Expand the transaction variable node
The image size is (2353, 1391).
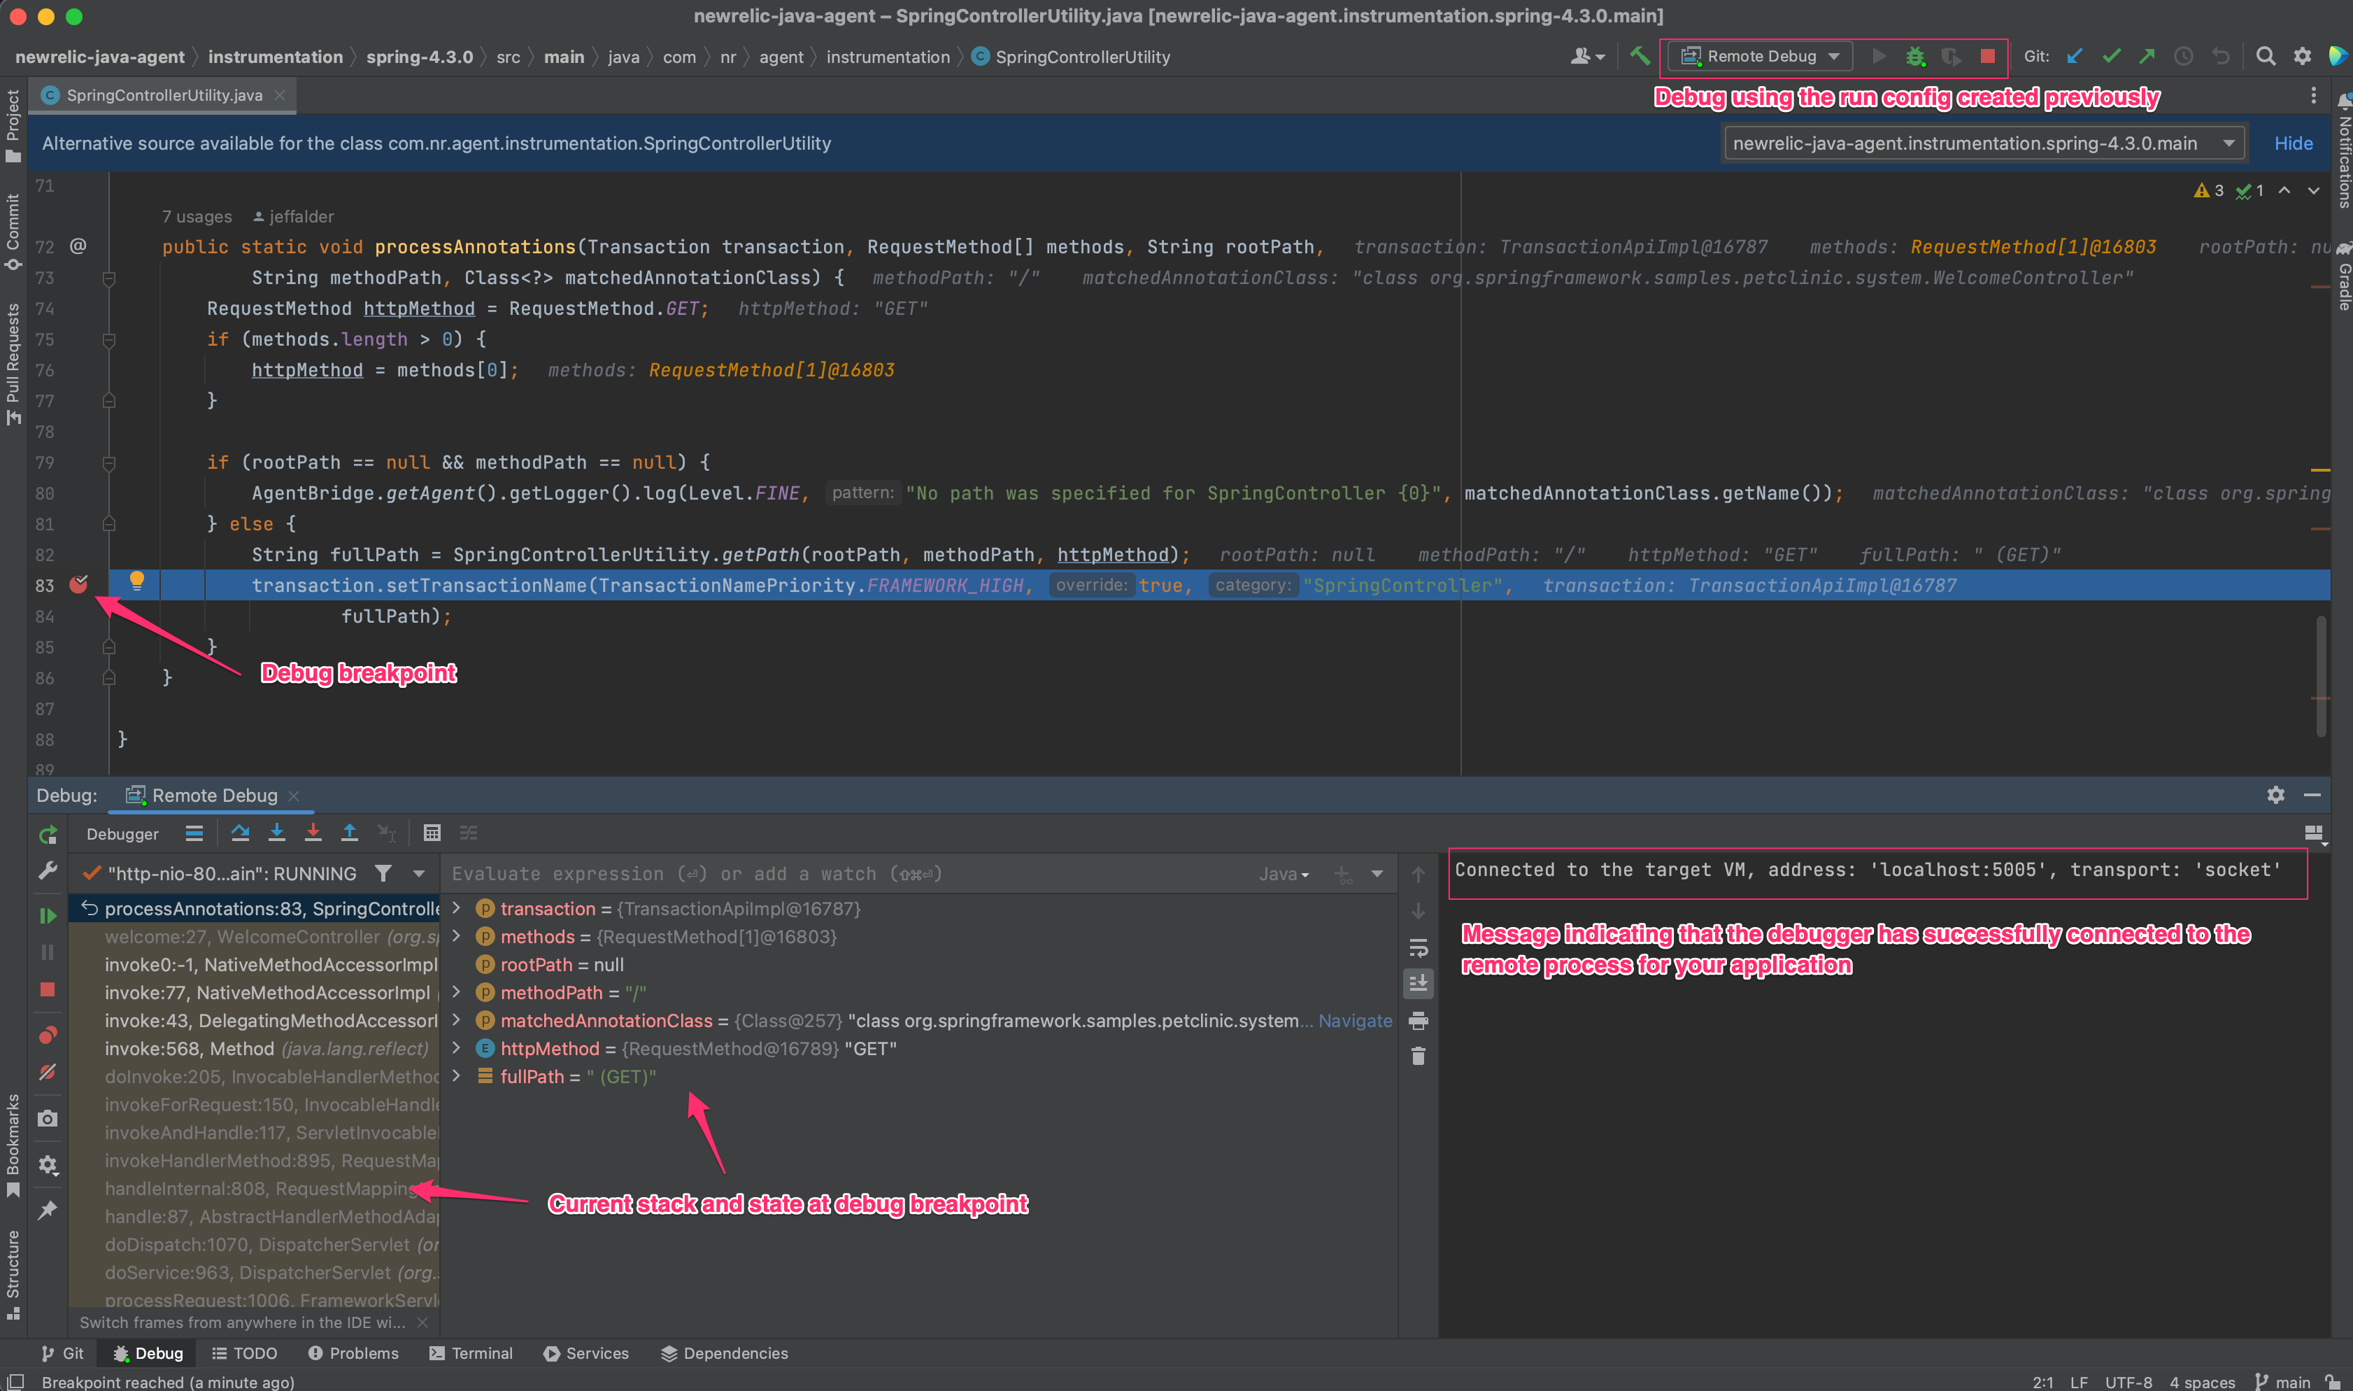(x=456, y=908)
